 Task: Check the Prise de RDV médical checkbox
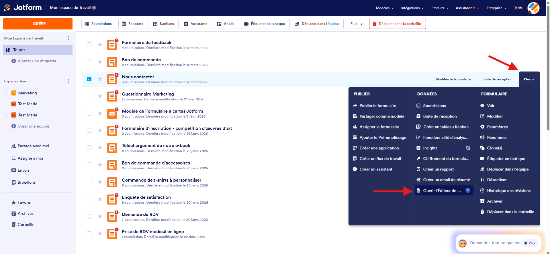tap(89, 234)
